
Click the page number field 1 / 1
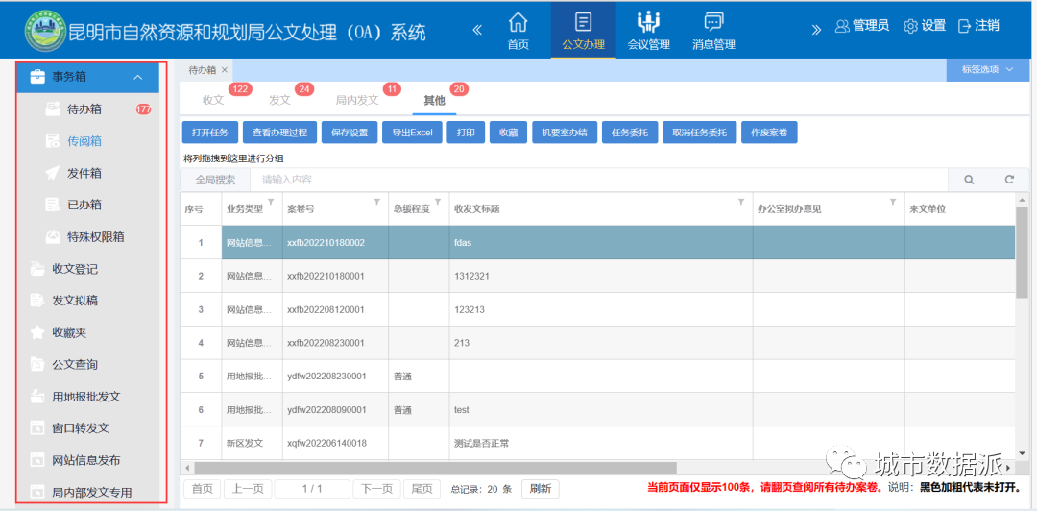[x=311, y=489]
